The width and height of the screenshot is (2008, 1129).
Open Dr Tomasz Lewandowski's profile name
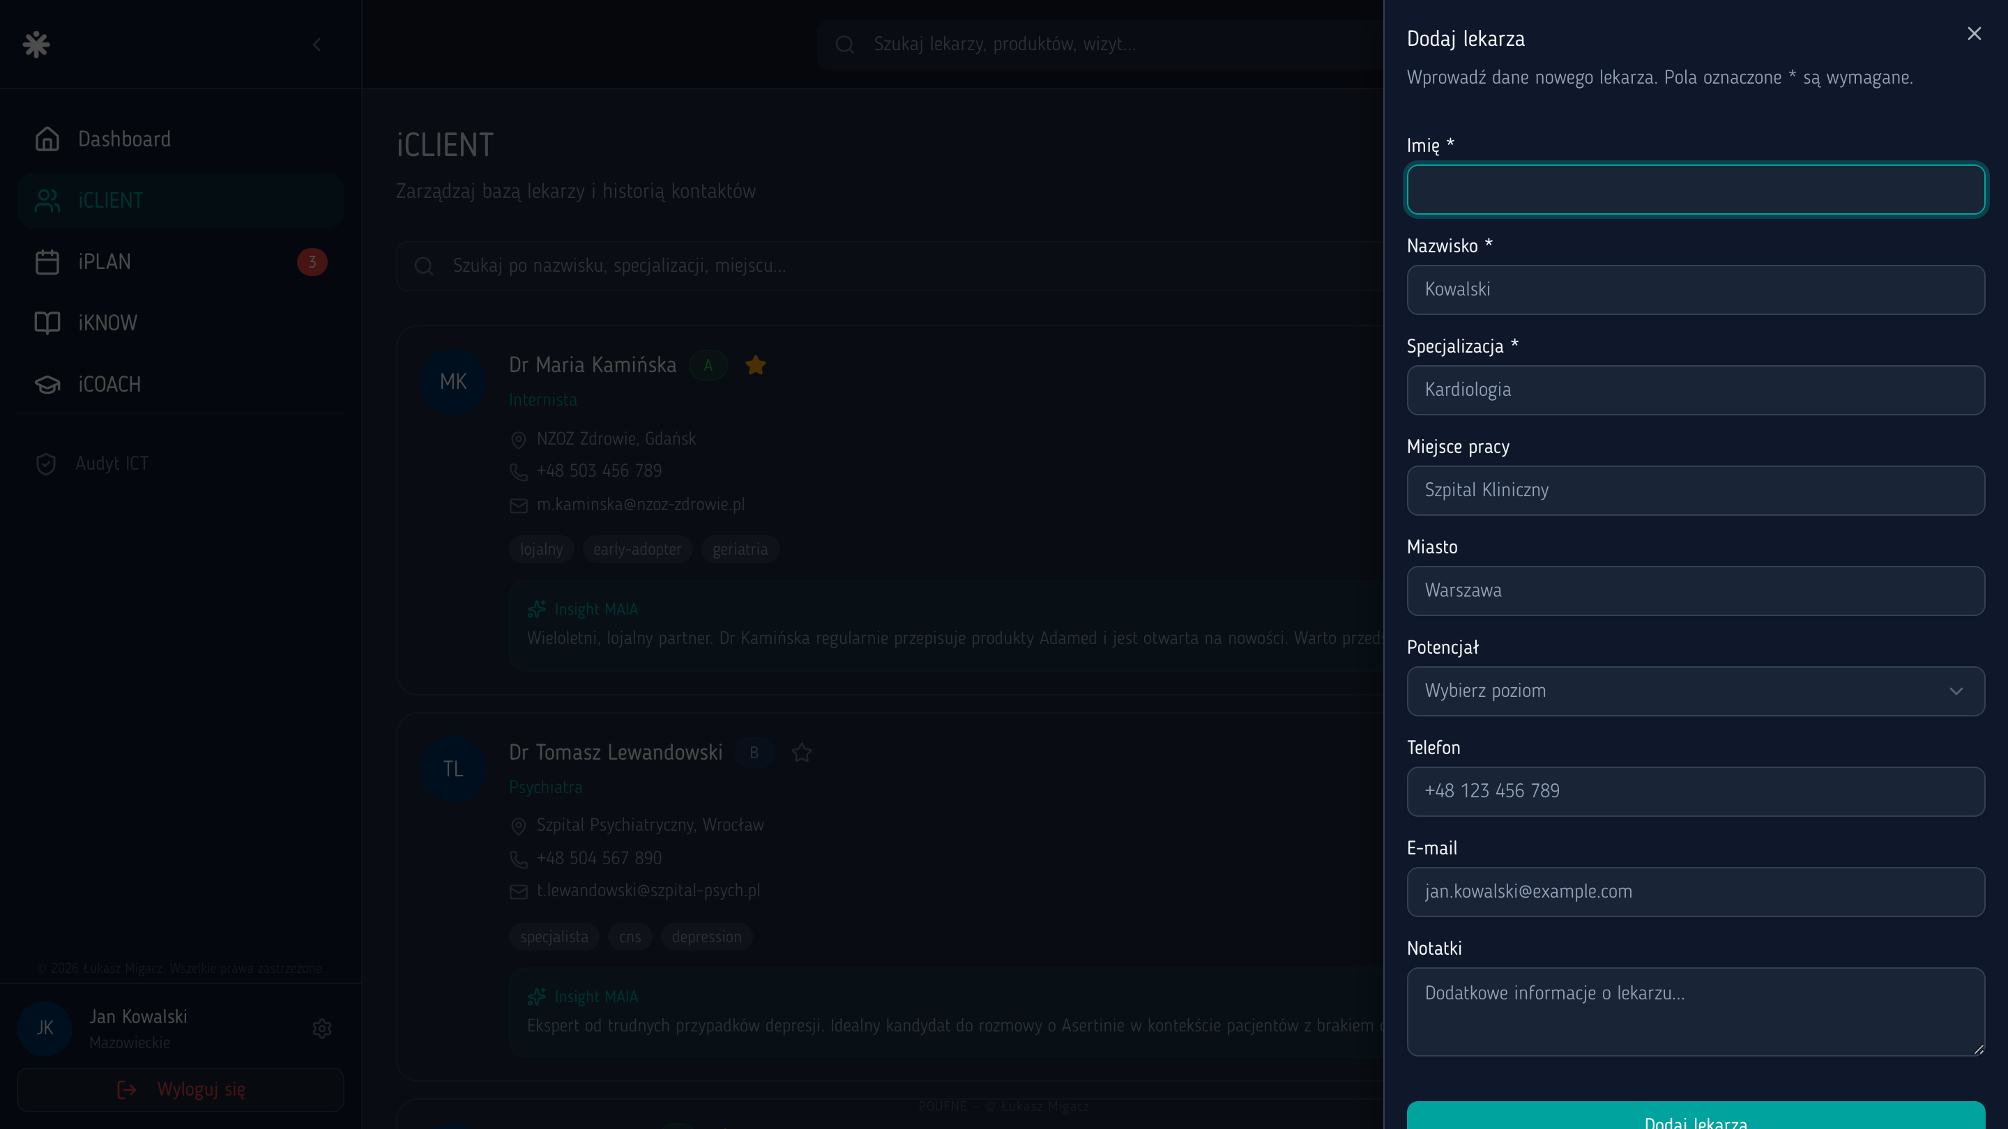[x=616, y=753]
